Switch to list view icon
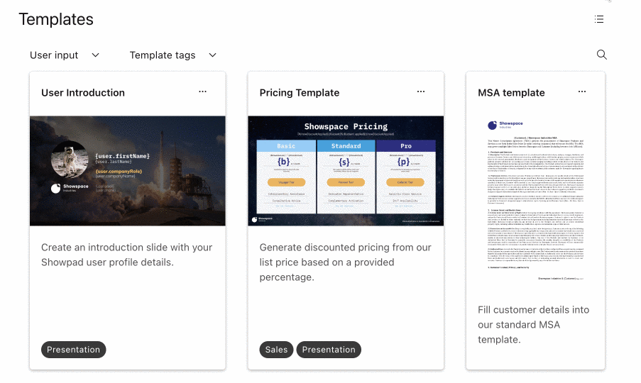 pos(599,19)
